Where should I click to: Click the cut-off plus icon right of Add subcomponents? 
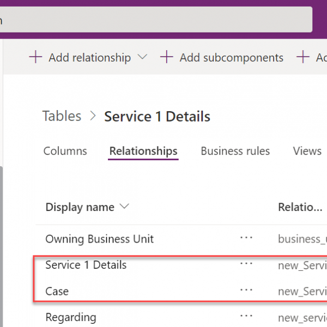click(303, 57)
